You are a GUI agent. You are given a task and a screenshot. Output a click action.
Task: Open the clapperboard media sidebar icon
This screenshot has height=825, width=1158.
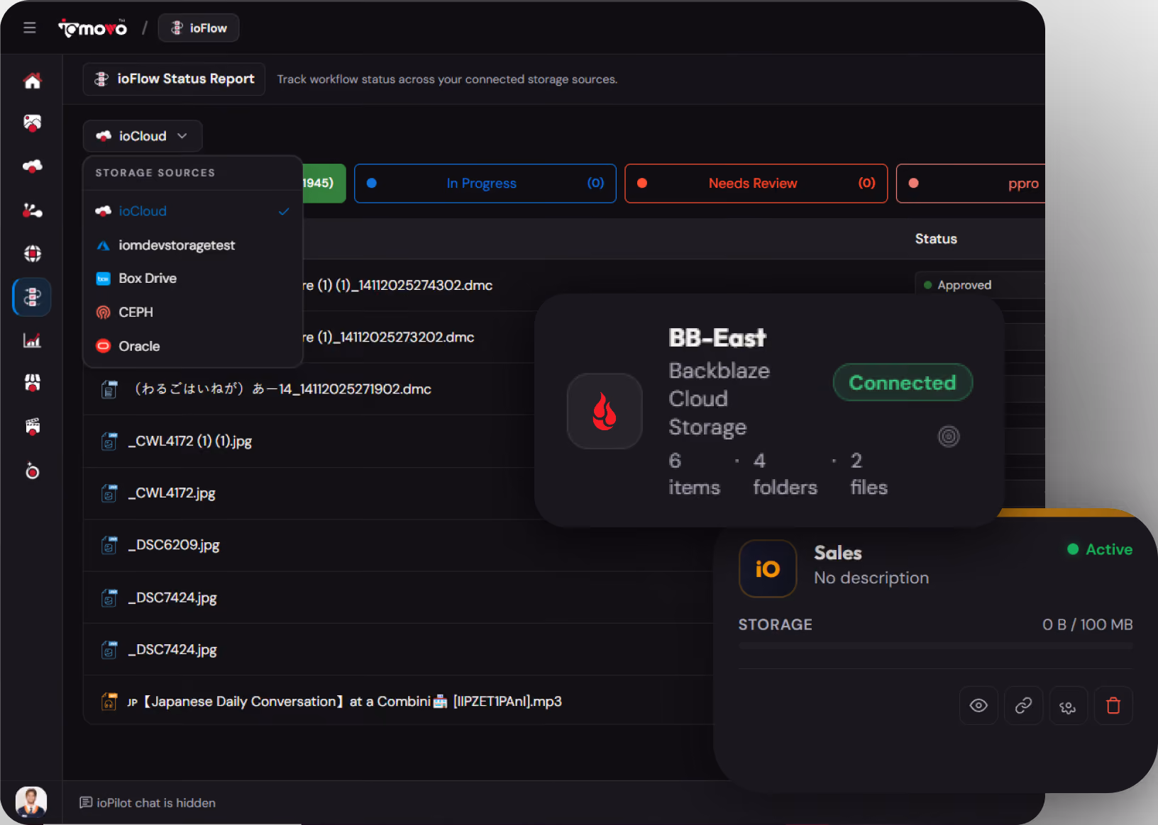click(x=32, y=426)
